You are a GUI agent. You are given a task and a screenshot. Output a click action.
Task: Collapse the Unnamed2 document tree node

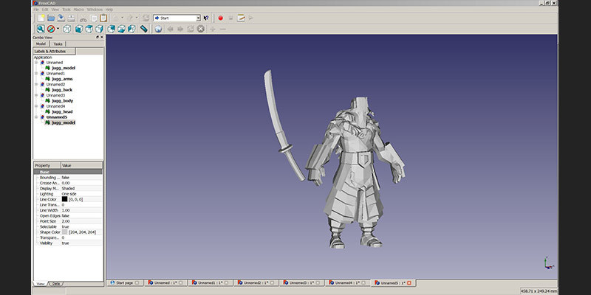coord(35,84)
